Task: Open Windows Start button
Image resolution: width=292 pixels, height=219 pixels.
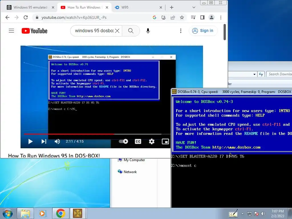Action: click(x=8, y=213)
